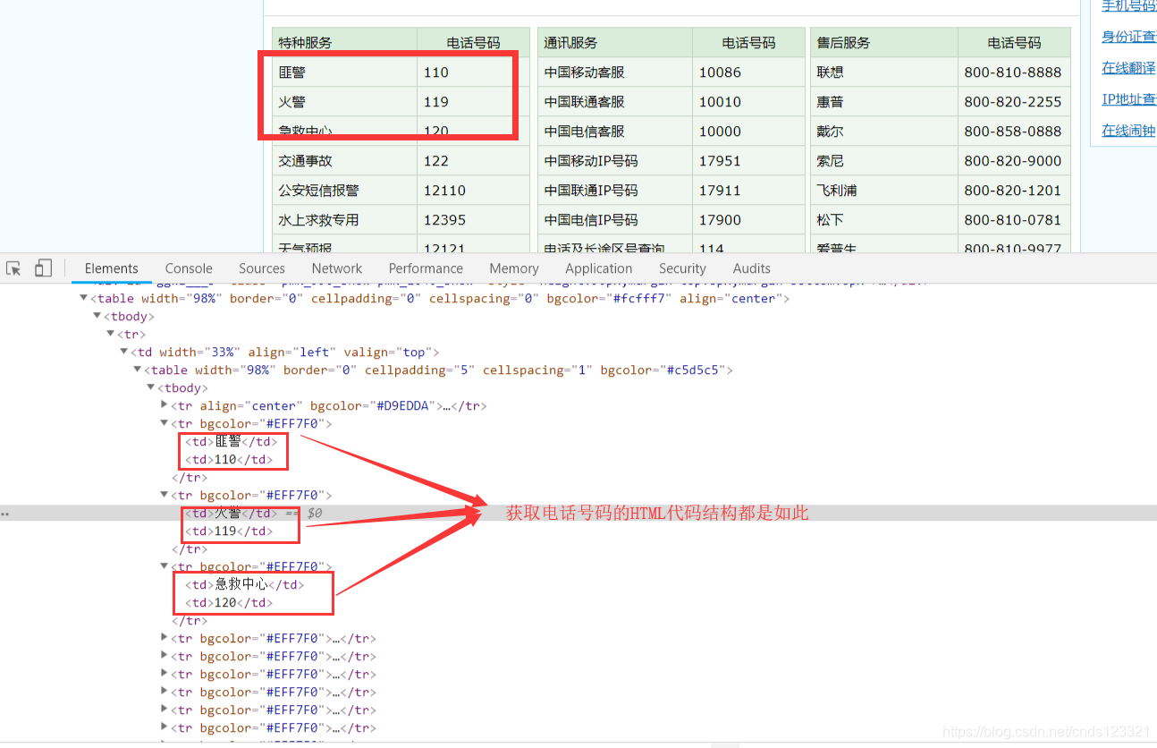Image resolution: width=1157 pixels, height=748 pixels.
Task: Open the ellipsis actions beside the selected DOM row
Action: coord(5,514)
